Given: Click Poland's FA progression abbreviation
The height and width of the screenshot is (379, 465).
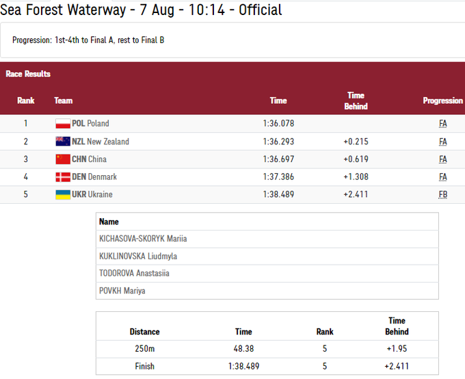Looking at the screenshot, I should click(x=443, y=124).
